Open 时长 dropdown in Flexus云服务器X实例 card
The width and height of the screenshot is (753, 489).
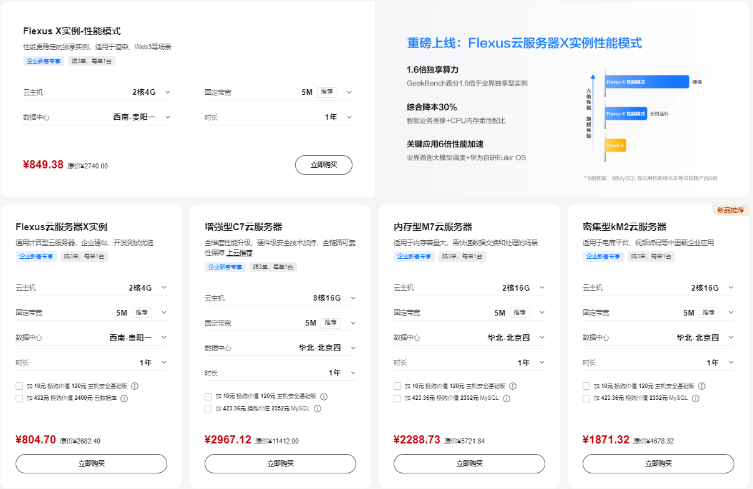point(92,363)
